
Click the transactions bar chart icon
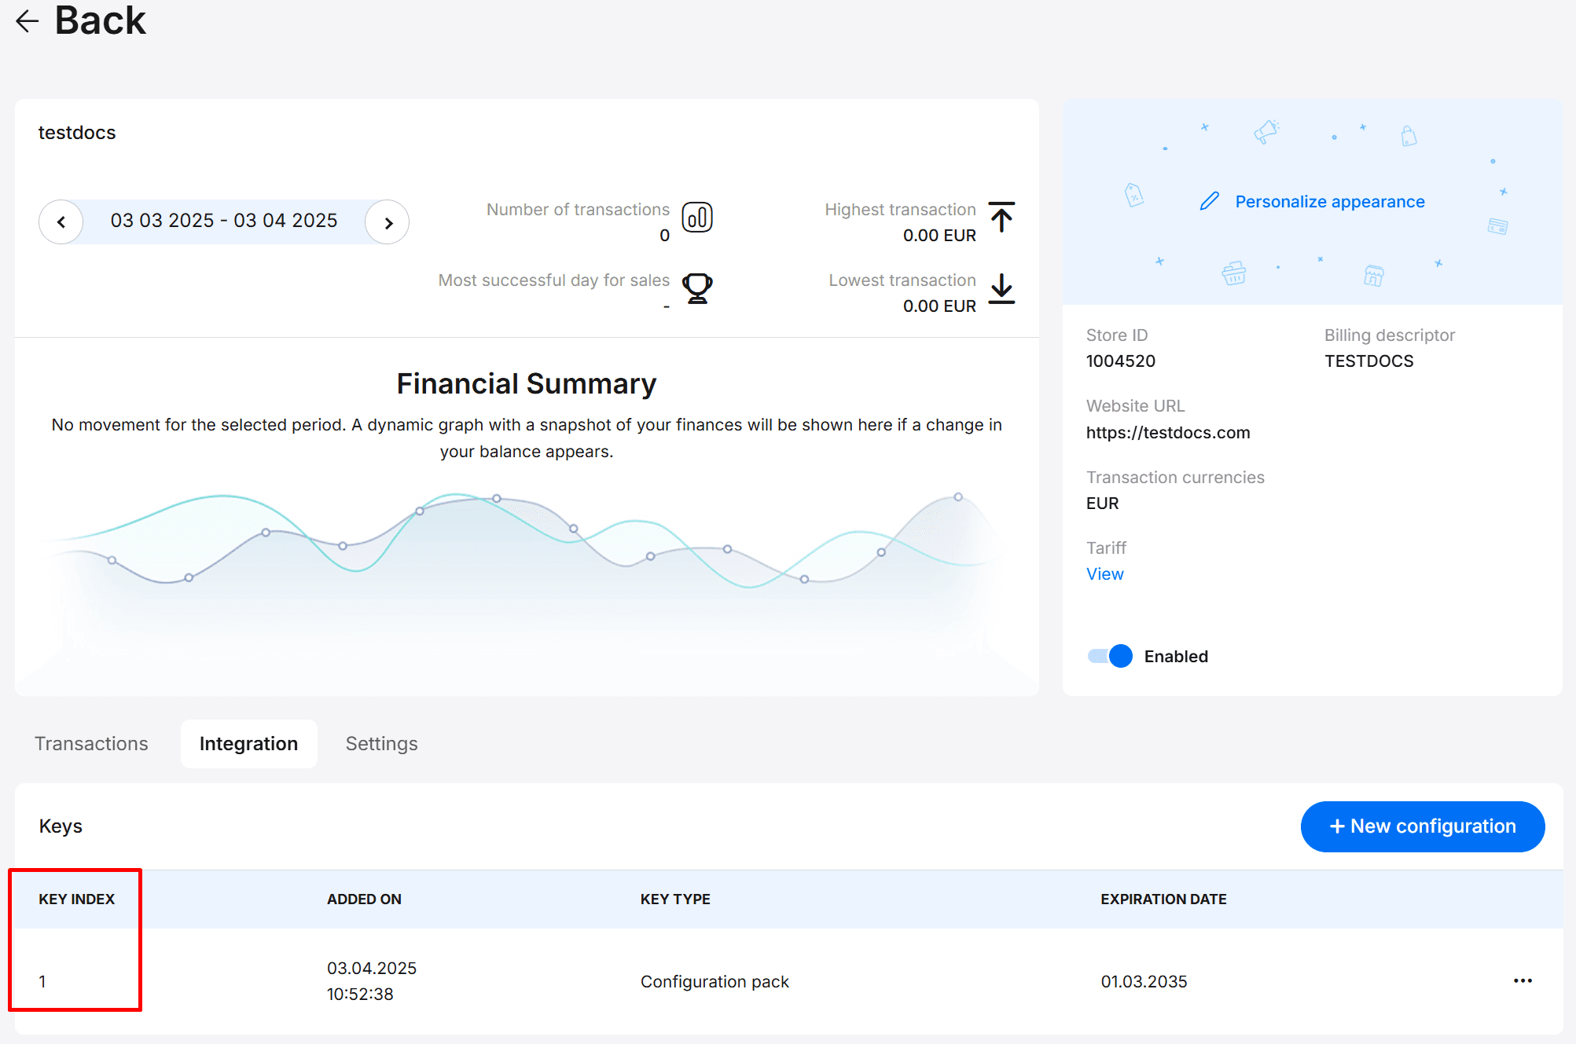(696, 218)
